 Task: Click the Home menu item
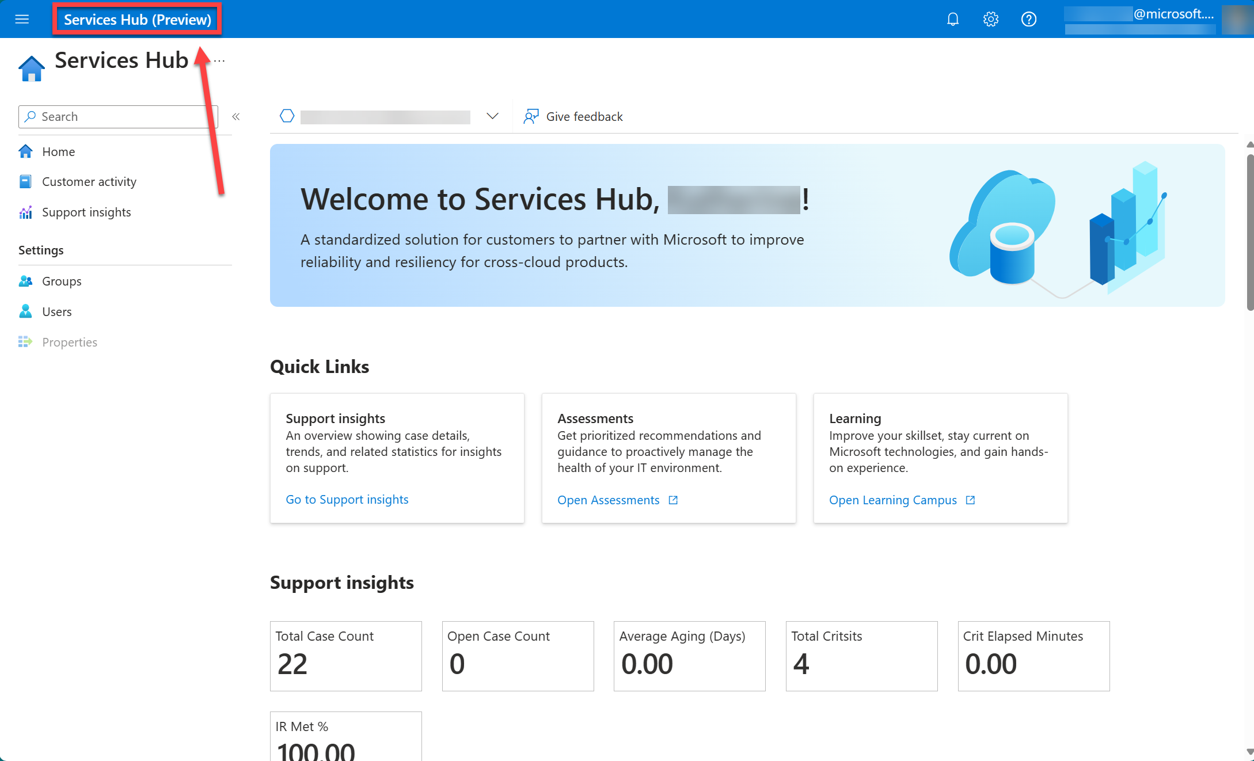coord(58,150)
